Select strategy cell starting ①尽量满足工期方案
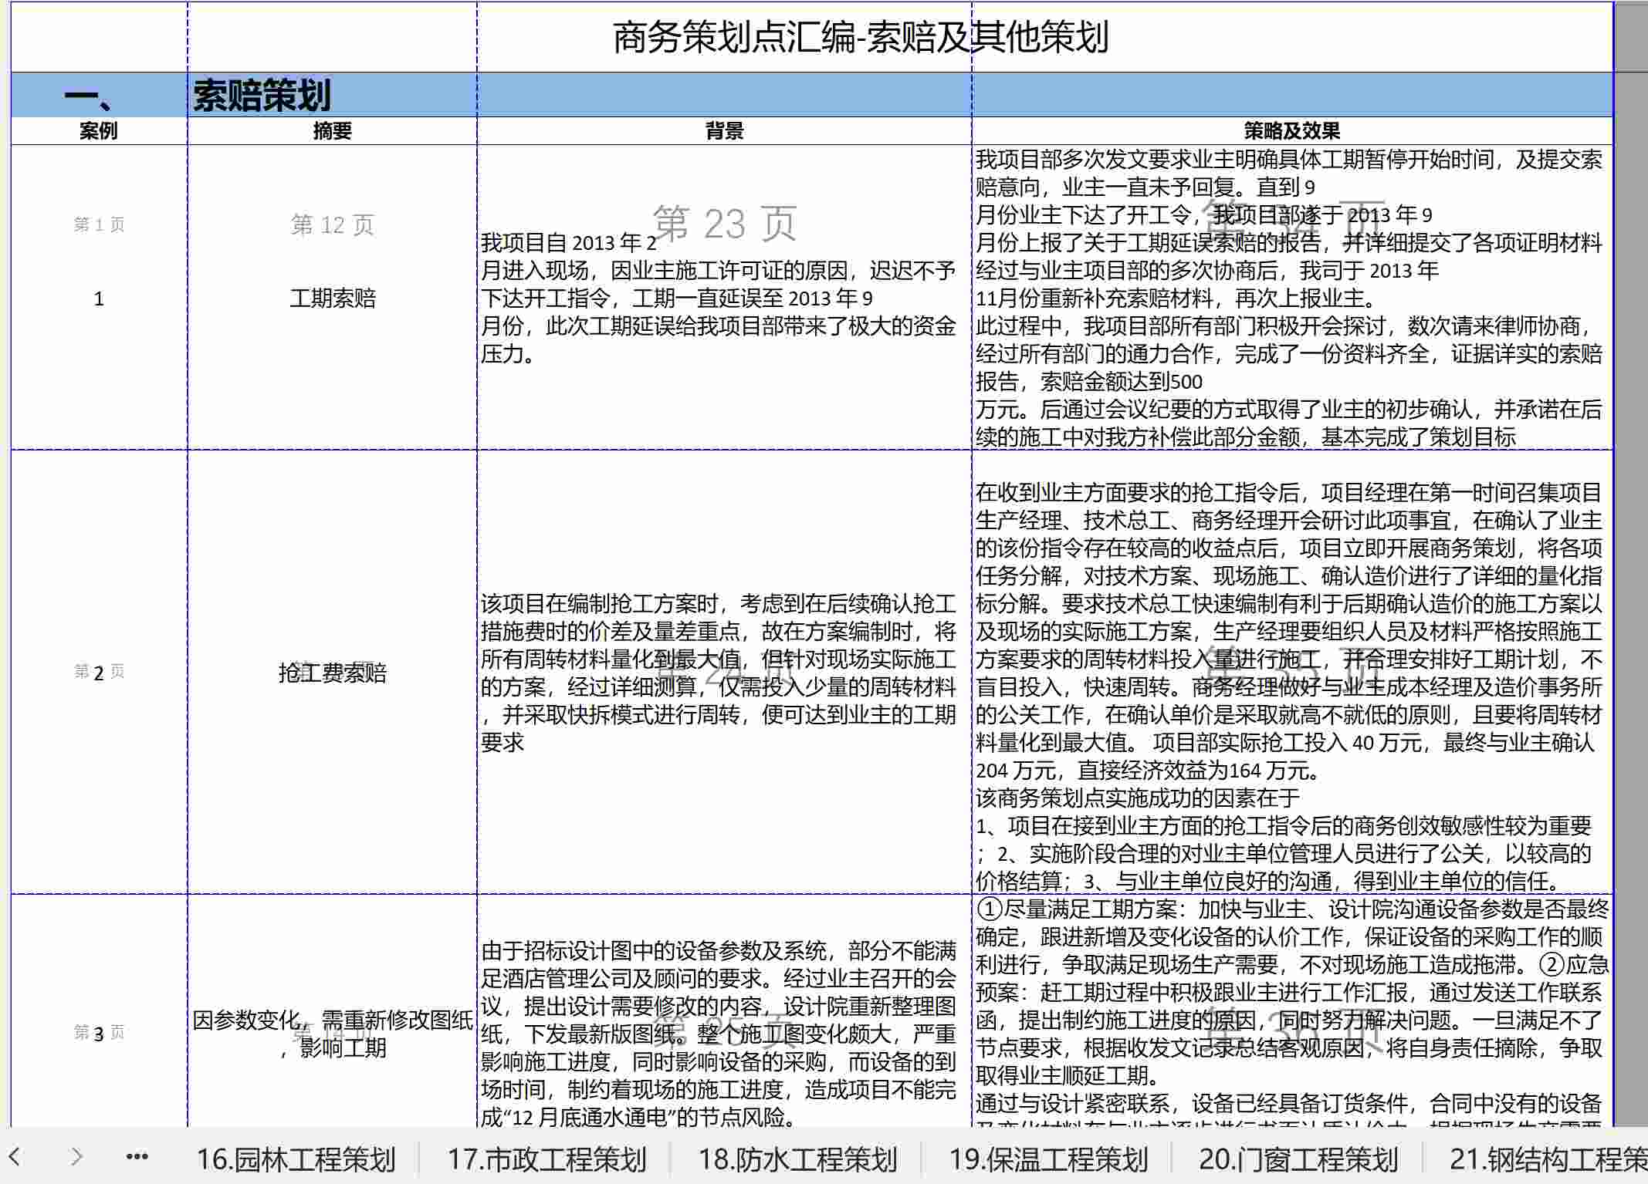Image resolution: width=1648 pixels, height=1184 pixels. pyautogui.click(x=1292, y=1012)
